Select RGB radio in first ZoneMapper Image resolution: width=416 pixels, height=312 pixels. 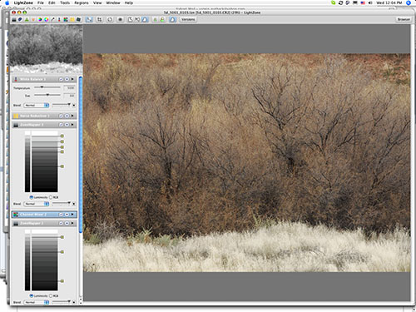[x=51, y=197]
